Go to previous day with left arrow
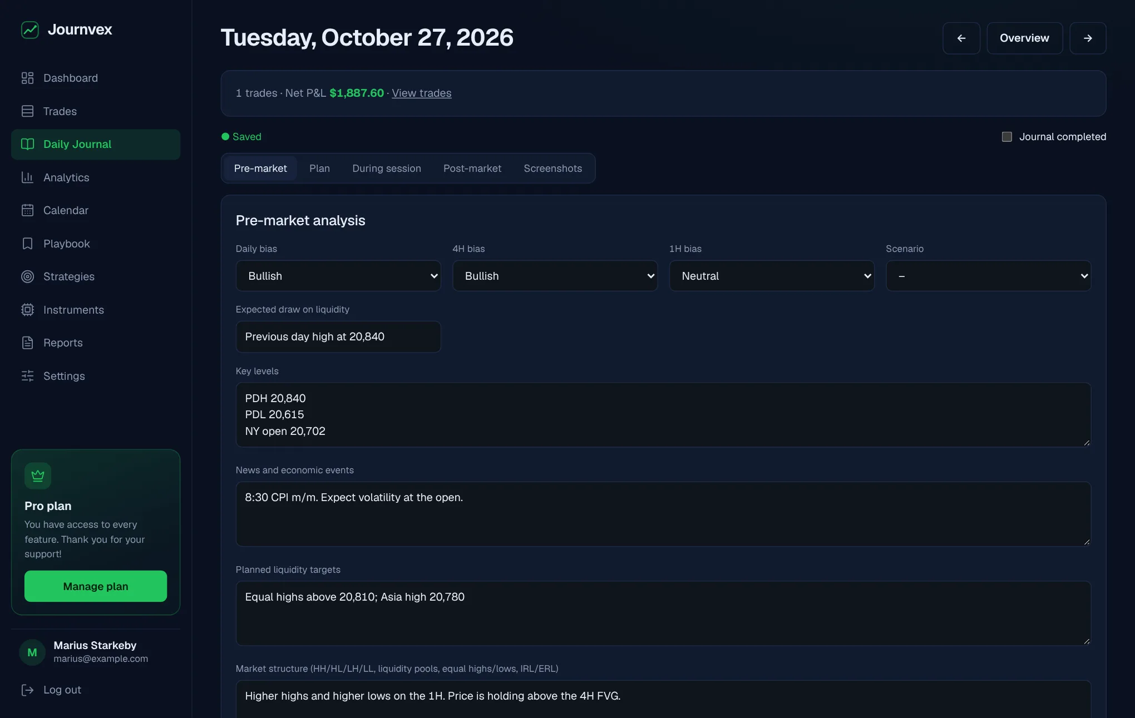This screenshot has width=1135, height=718. 961,38
